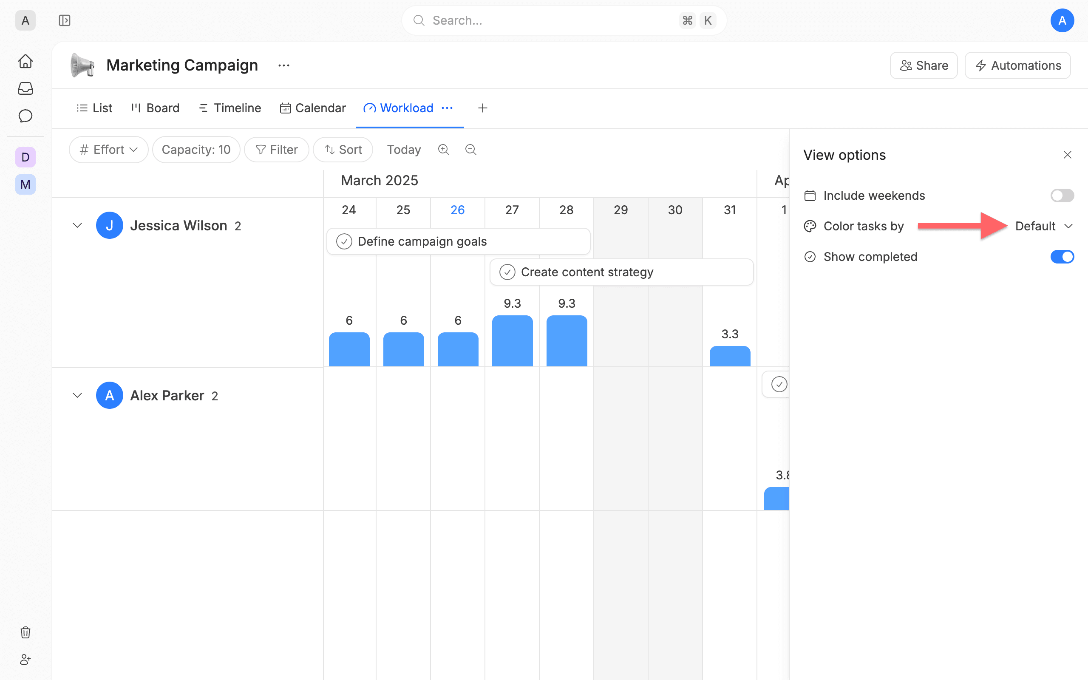Click Jessica Wilson's name
This screenshot has width=1088, height=680.
[x=178, y=225]
